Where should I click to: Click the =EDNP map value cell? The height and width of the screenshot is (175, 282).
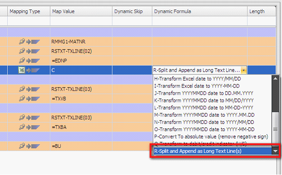tap(81, 61)
